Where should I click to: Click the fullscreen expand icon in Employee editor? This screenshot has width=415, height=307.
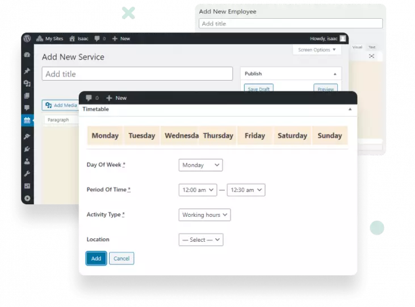click(372, 56)
